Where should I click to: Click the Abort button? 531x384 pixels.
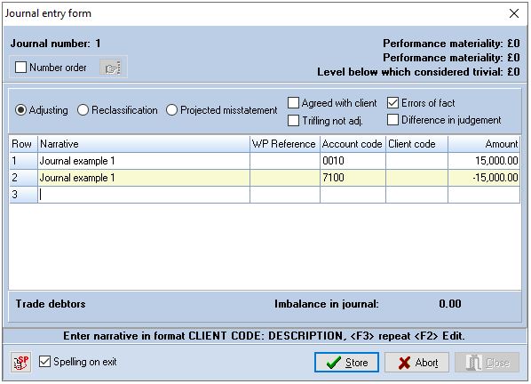416,363
